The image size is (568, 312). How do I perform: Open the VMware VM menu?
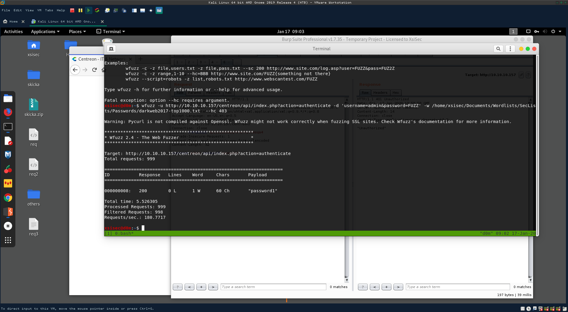[x=39, y=10]
